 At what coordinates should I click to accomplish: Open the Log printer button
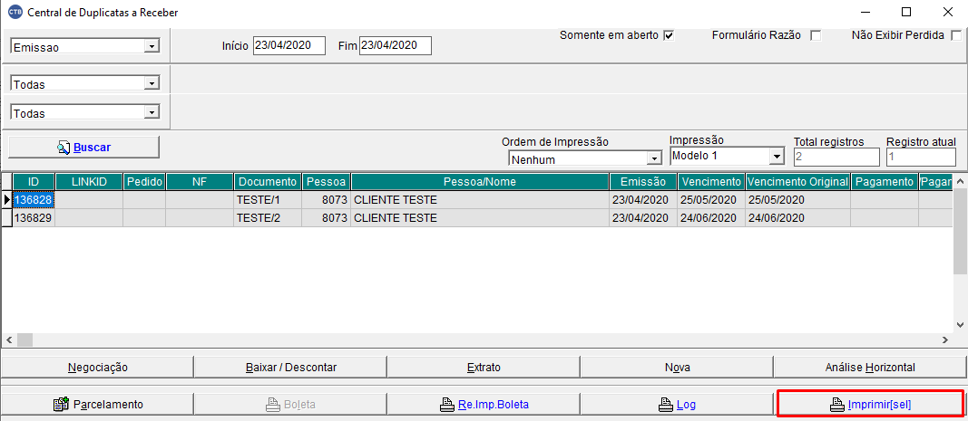coord(676,405)
